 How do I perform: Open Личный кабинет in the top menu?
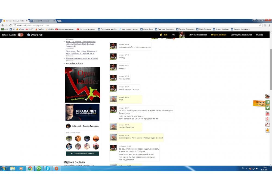(x=198, y=35)
